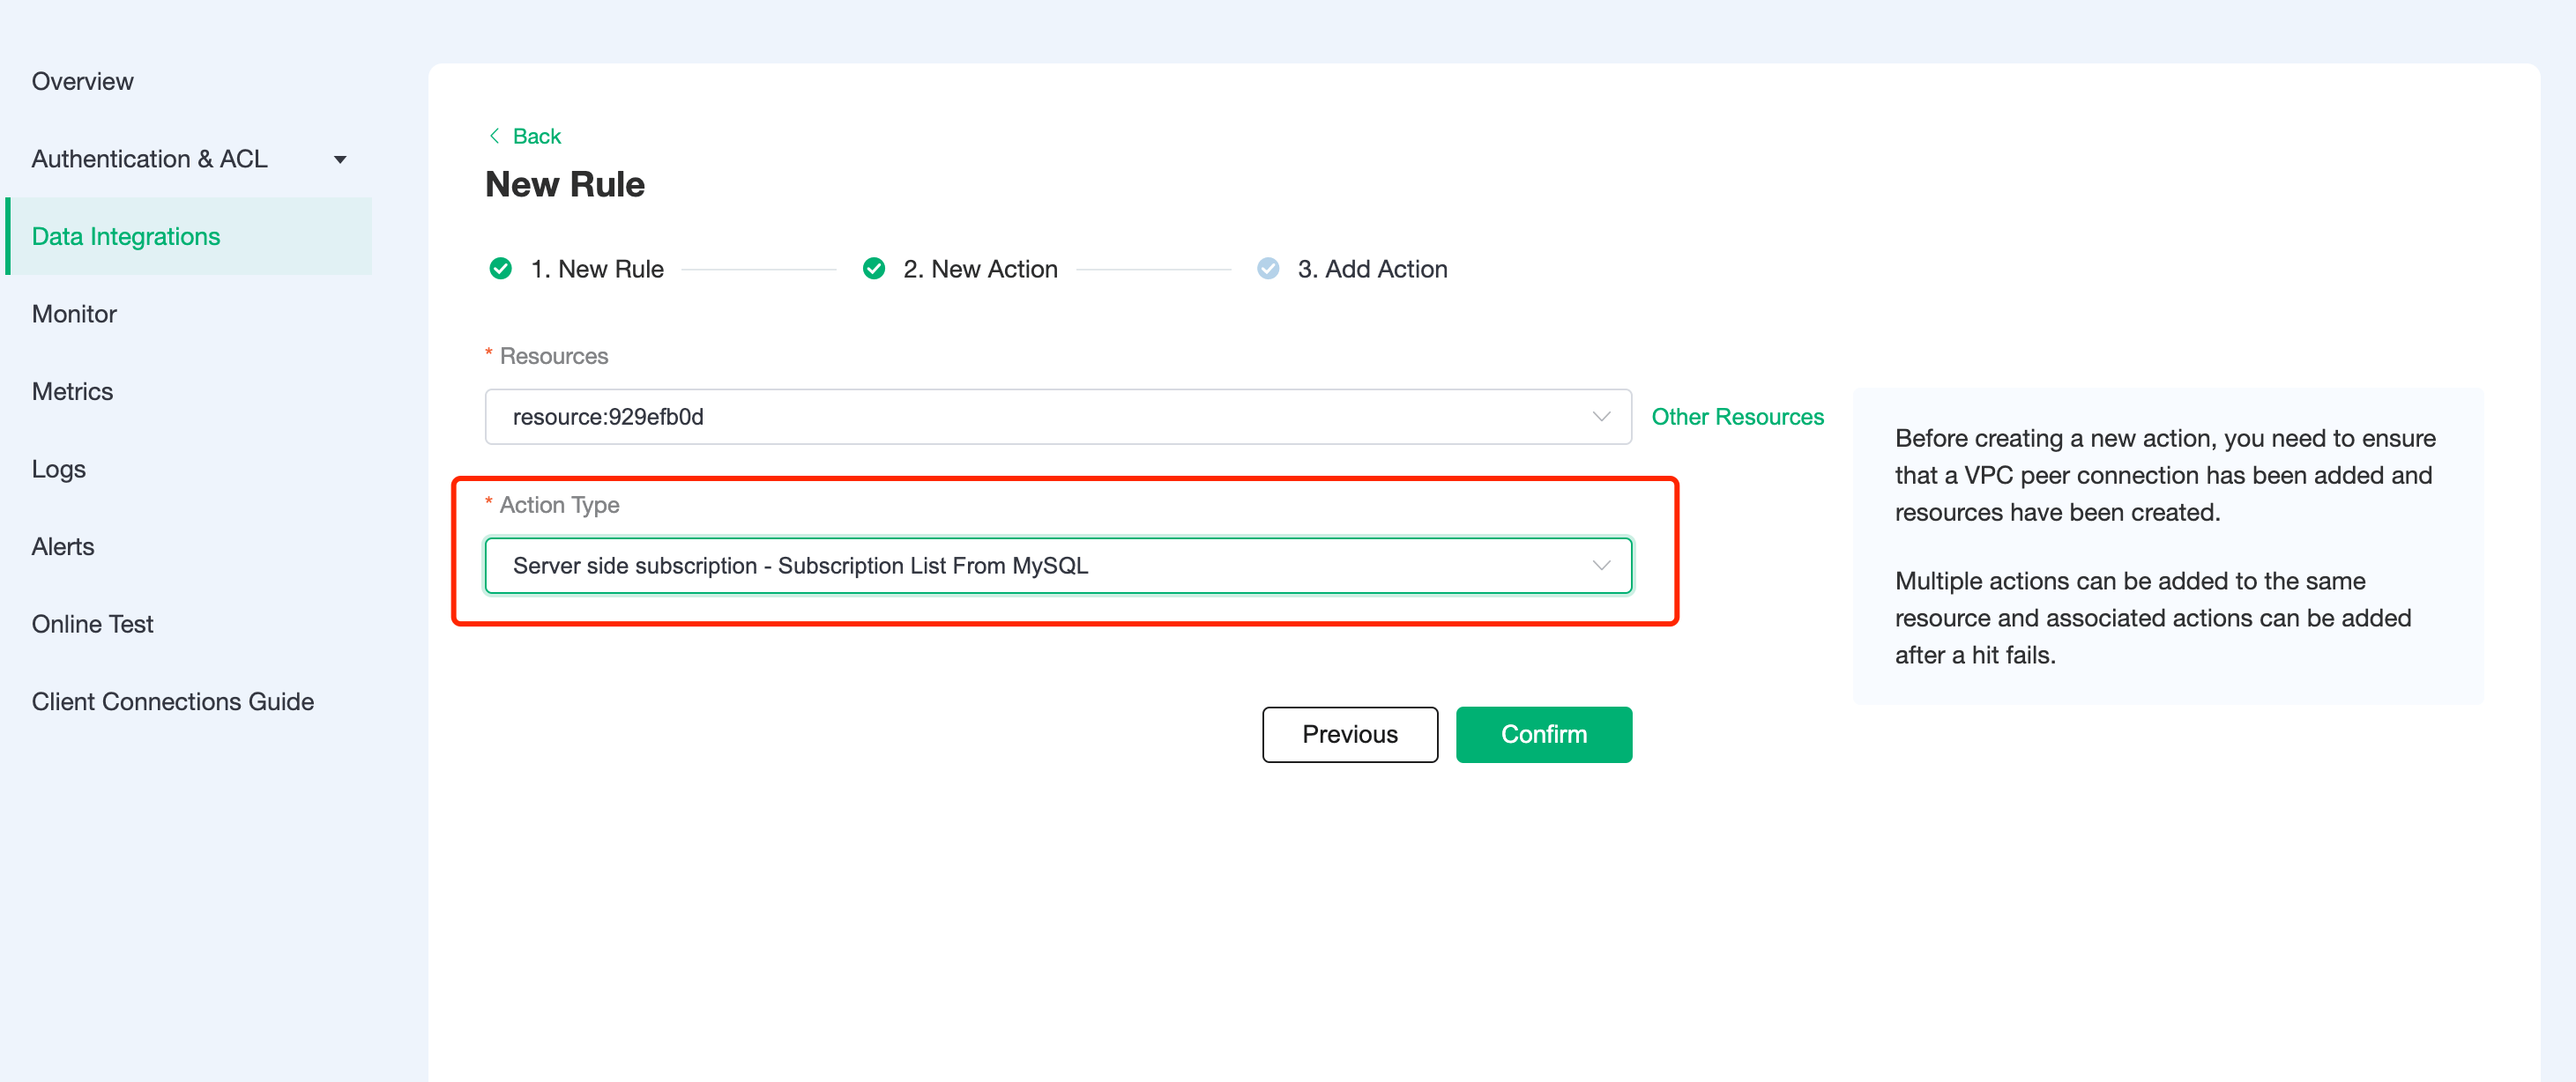This screenshot has width=2576, height=1082.
Task: Go to the Alerts section
Action: click(62, 545)
